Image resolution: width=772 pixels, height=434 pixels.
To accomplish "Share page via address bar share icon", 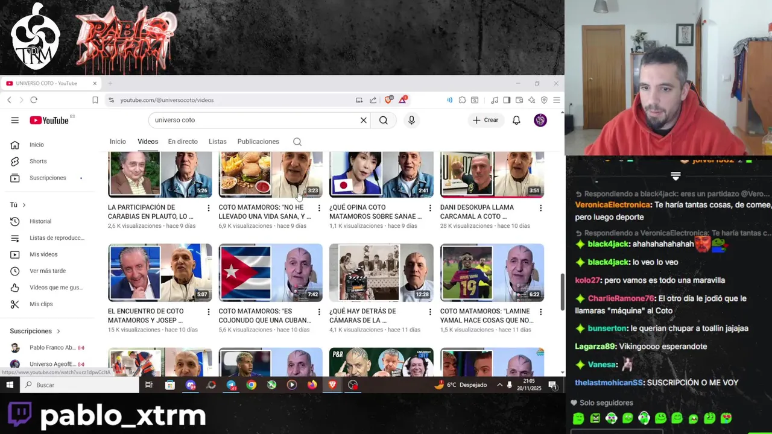I will [373, 100].
